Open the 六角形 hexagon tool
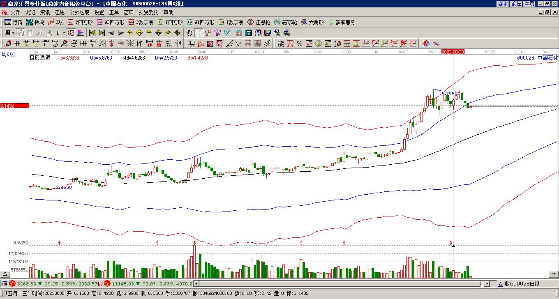Image resolution: width=559 pixels, height=299 pixels. pyautogui.click(x=312, y=22)
